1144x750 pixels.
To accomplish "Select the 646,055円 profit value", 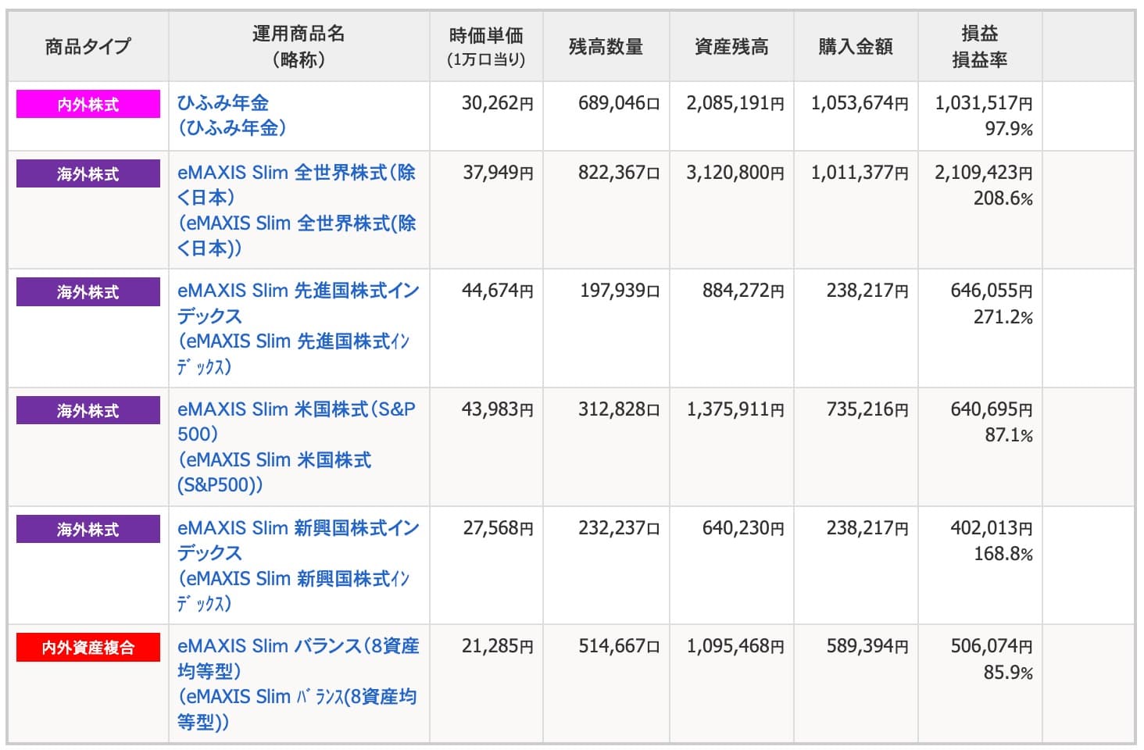I will 992,291.
